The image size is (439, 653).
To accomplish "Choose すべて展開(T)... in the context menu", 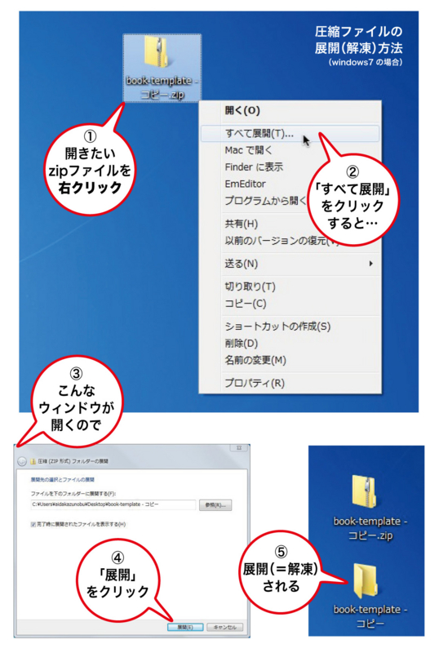I will tap(290, 133).
